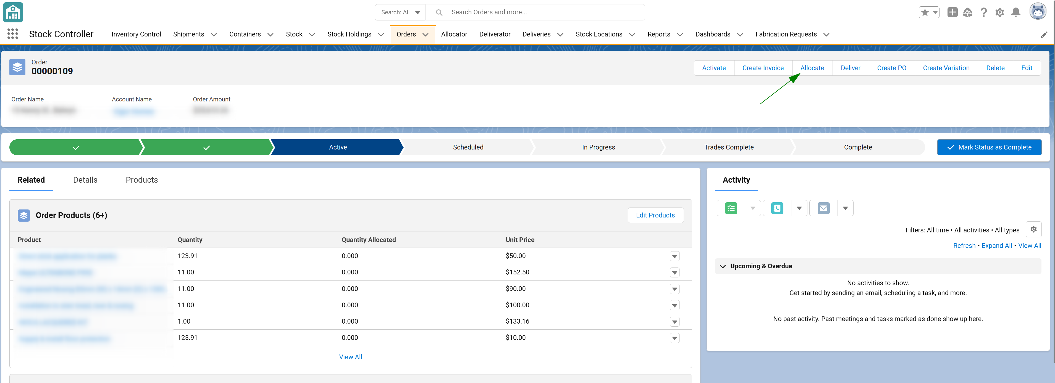Select the Related tab

[x=31, y=180]
